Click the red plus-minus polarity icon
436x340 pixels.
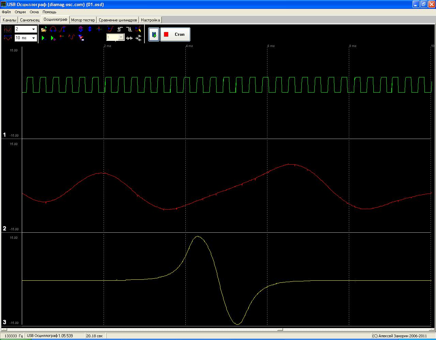pos(62,38)
